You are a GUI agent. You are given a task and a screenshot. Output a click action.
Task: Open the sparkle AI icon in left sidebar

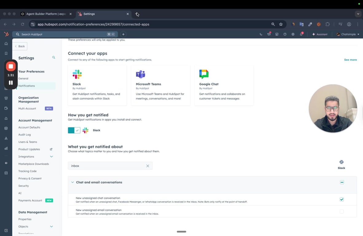tap(6, 163)
